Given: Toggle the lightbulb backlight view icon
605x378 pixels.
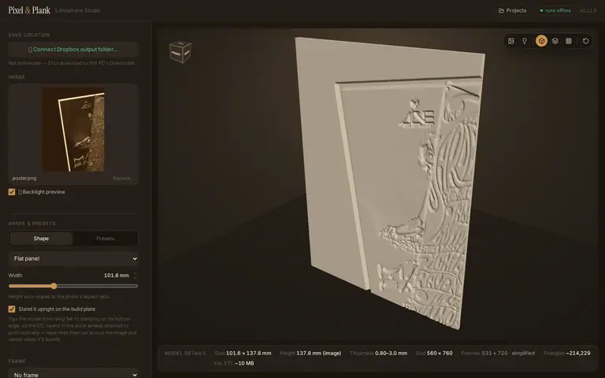Looking at the screenshot, I should coord(525,41).
